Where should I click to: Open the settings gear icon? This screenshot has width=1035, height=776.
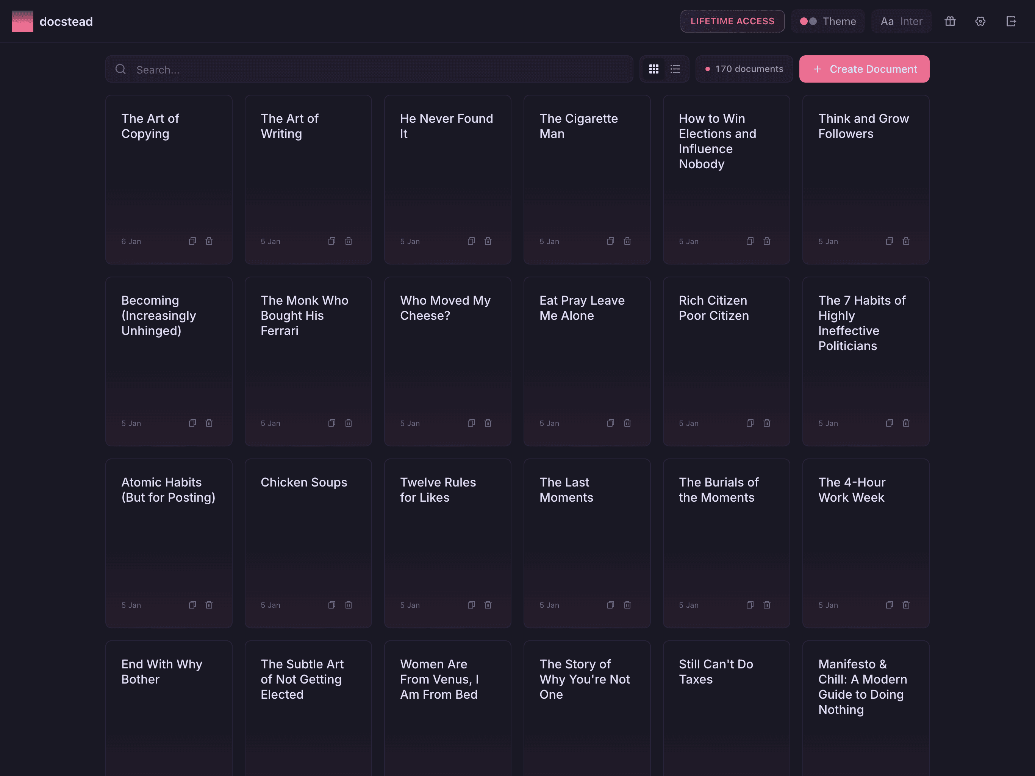(980, 21)
